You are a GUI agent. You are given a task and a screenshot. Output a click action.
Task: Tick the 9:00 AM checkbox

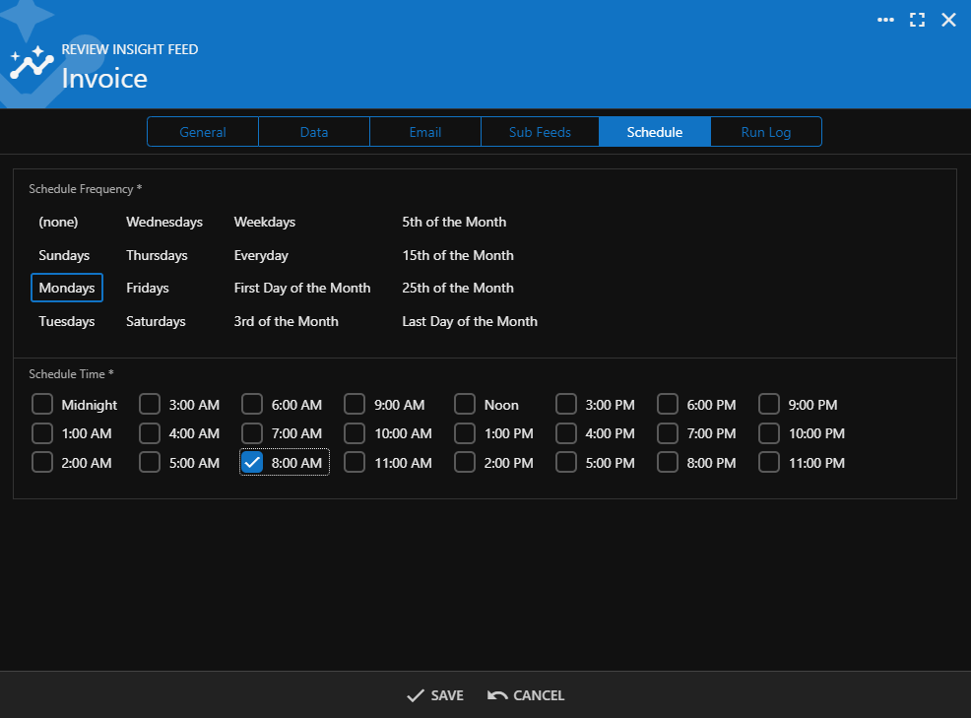click(x=355, y=404)
